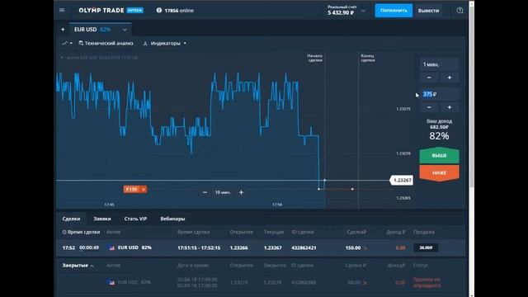This screenshot has height=297, width=528.
Task: Open the Стать VIP tab
Action: 135,219
